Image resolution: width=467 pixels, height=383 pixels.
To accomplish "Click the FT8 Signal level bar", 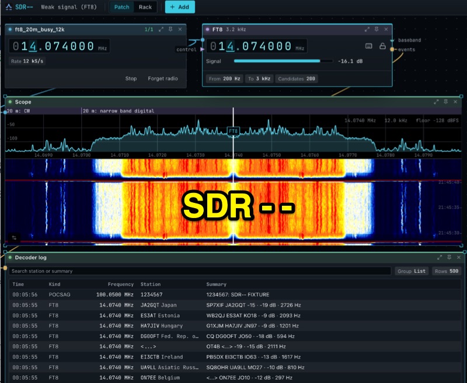I will click(283, 61).
